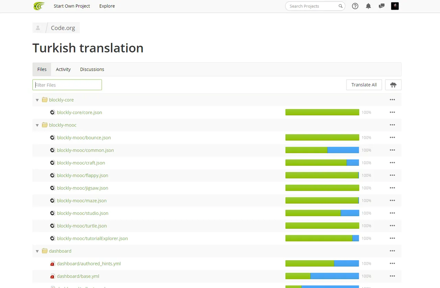This screenshot has width=440, height=288.
Task: Open ellipsis menu for flappy.json
Action: (392, 175)
